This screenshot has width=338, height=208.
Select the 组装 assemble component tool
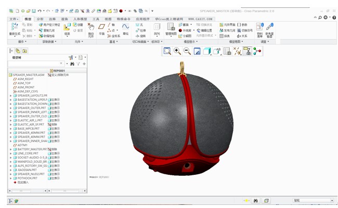pyautogui.click(x=67, y=30)
